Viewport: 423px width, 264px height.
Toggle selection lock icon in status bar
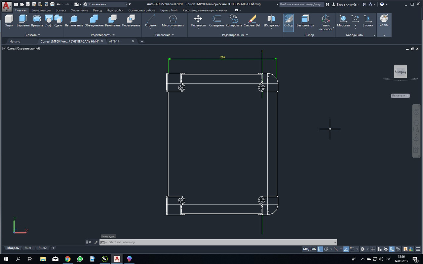click(392, 249)
